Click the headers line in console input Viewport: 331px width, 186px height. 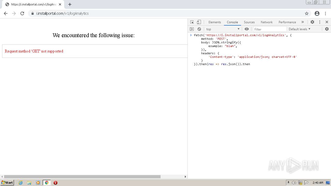[x=210, y=53]
